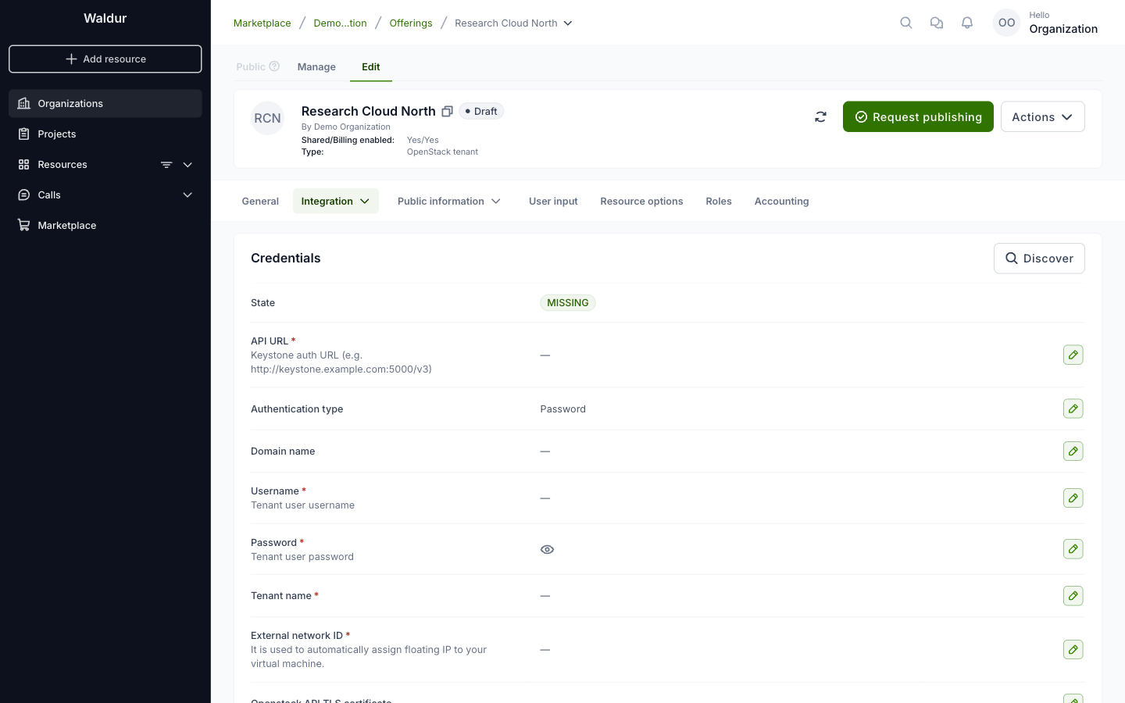Viewport: 1125px width, 703px height.
Task: Open the Actions dropdown
Action: pos(1042,116)
